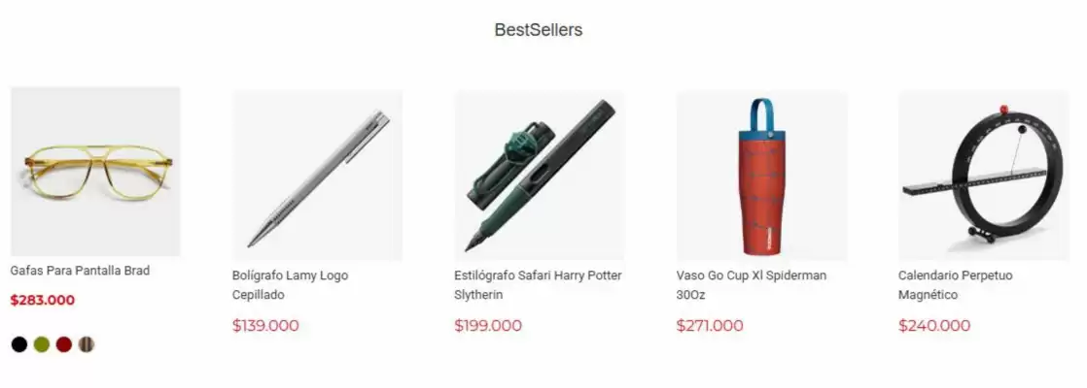The height and width of the screenshot is (388, 1087).
Task: Click the $271.000 price
Action: (x=710, y=326)
